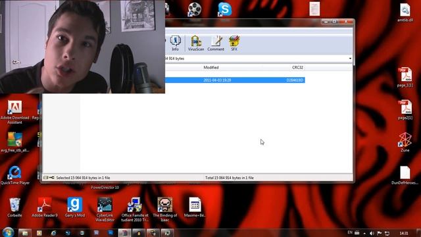This screenshot has height=237, width=421.
Task: Launch The Binding of Isaac shortcut
Action: click(165, 209)
